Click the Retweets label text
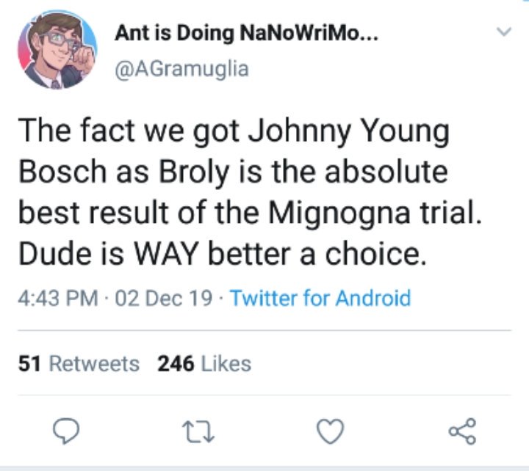The height and width of the screenshot is (471, 529). coord(94,364)
